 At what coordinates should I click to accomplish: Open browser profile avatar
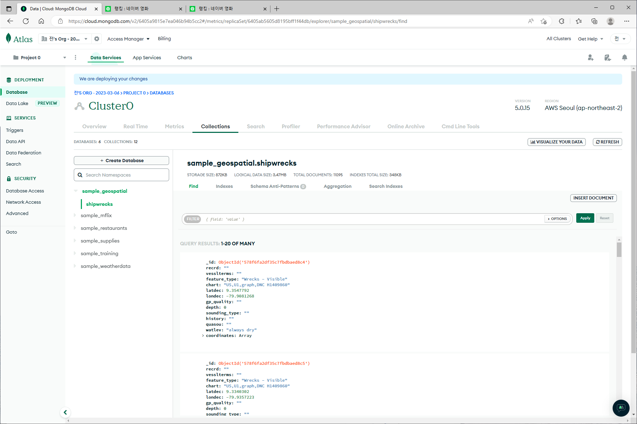pyautogui.click(x=610, y=21)
